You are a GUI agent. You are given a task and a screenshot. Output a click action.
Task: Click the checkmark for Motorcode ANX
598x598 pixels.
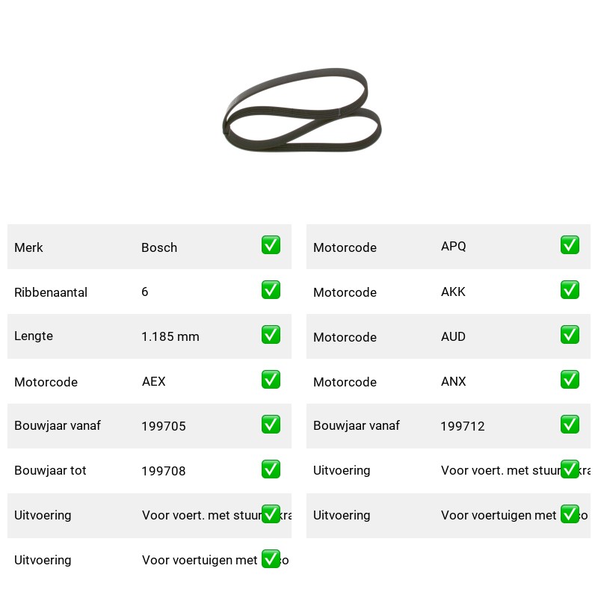click(570, 380)
